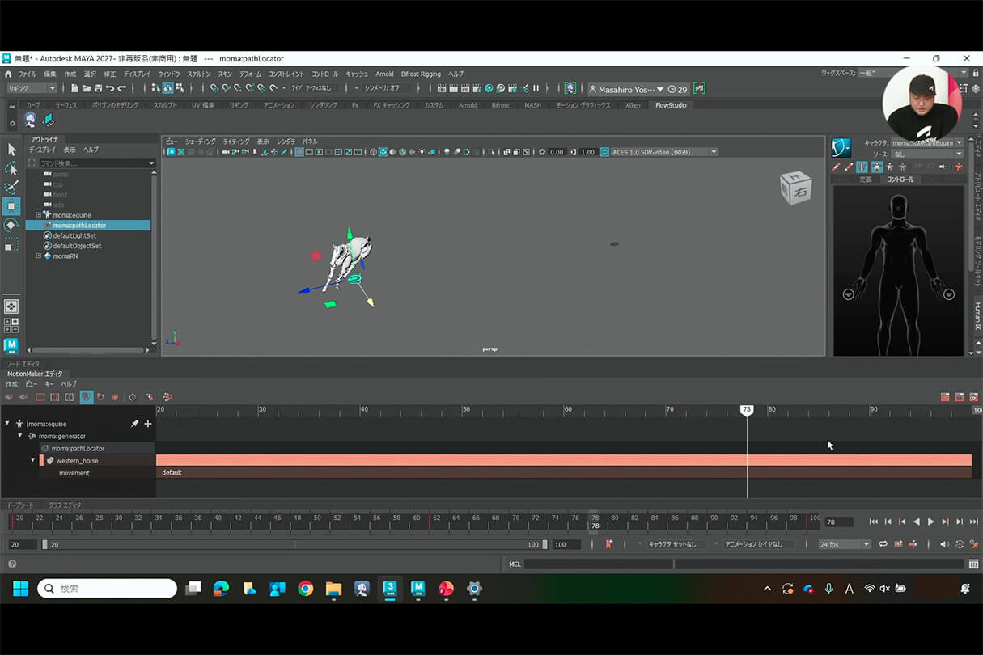983x655 pixels.
Task: Click the highlighted MotionMaker generate icon
Action: (87, 397)
